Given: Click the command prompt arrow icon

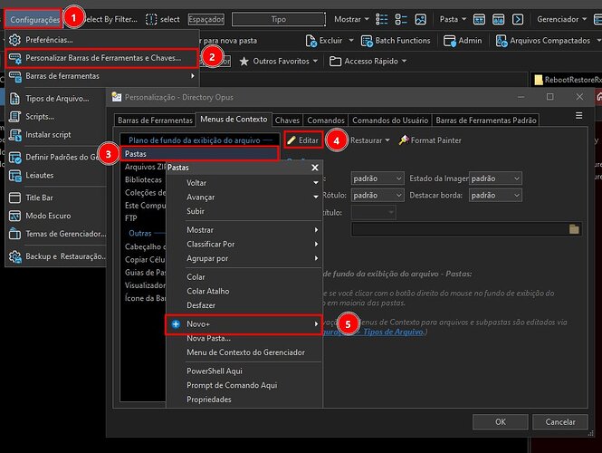Looking at the screenshot, I should click(518, 19).
